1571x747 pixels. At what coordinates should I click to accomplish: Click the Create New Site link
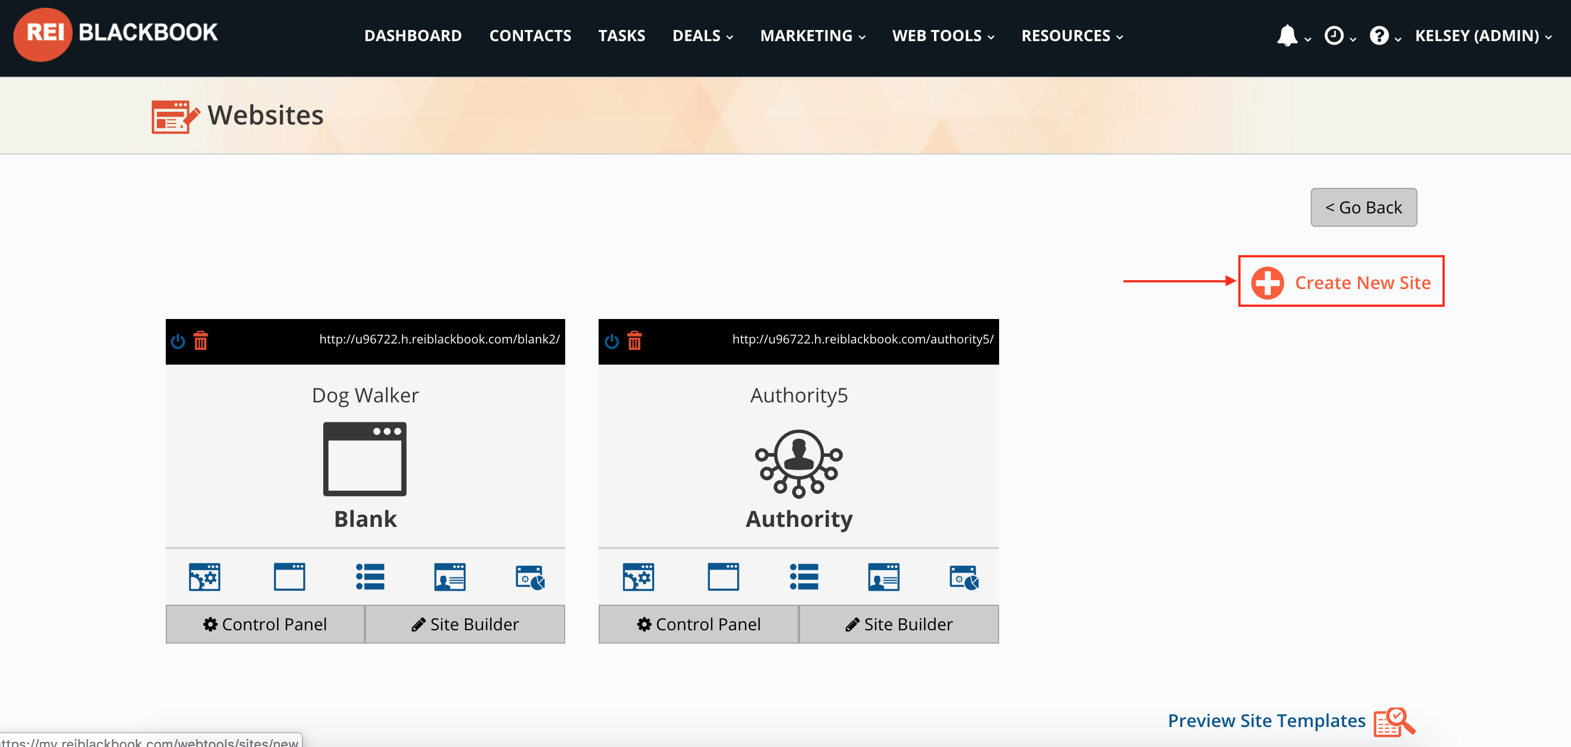(x=1362, y=283)
